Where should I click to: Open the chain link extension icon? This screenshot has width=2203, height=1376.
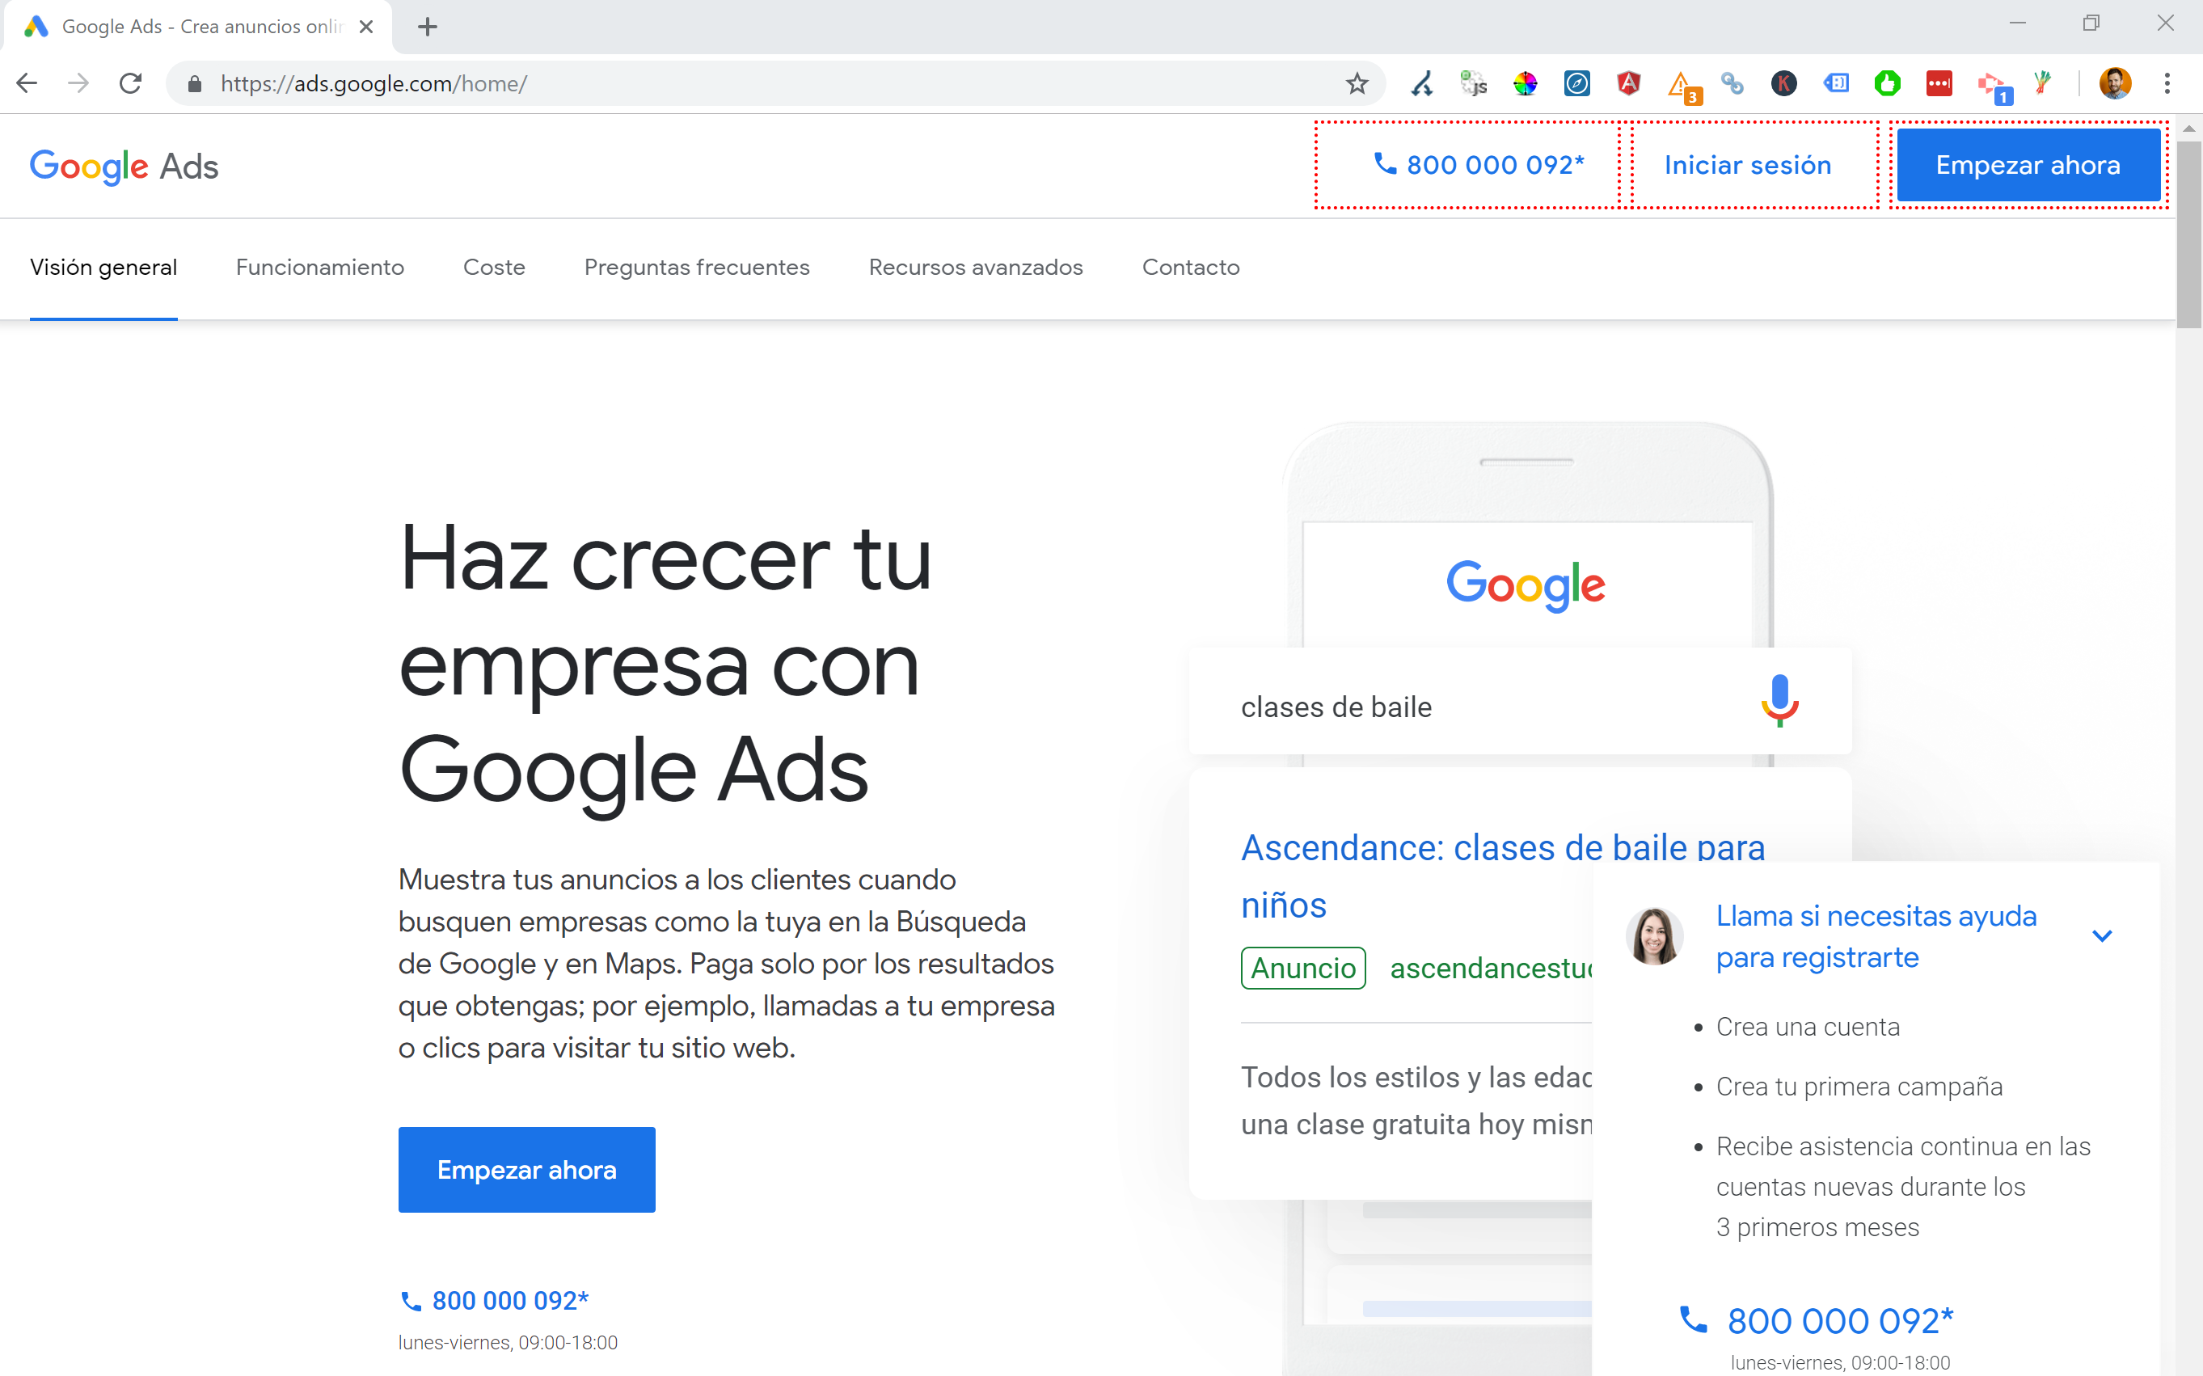click(1732, 84)
